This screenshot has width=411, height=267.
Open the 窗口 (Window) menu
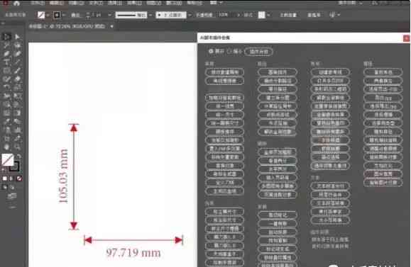point(175,3)
